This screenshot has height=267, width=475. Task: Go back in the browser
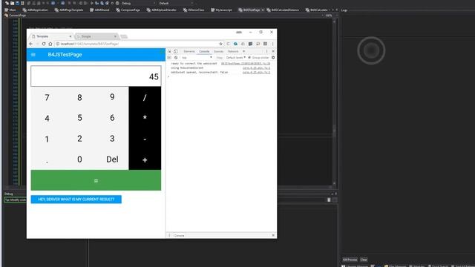click(31, 44)
